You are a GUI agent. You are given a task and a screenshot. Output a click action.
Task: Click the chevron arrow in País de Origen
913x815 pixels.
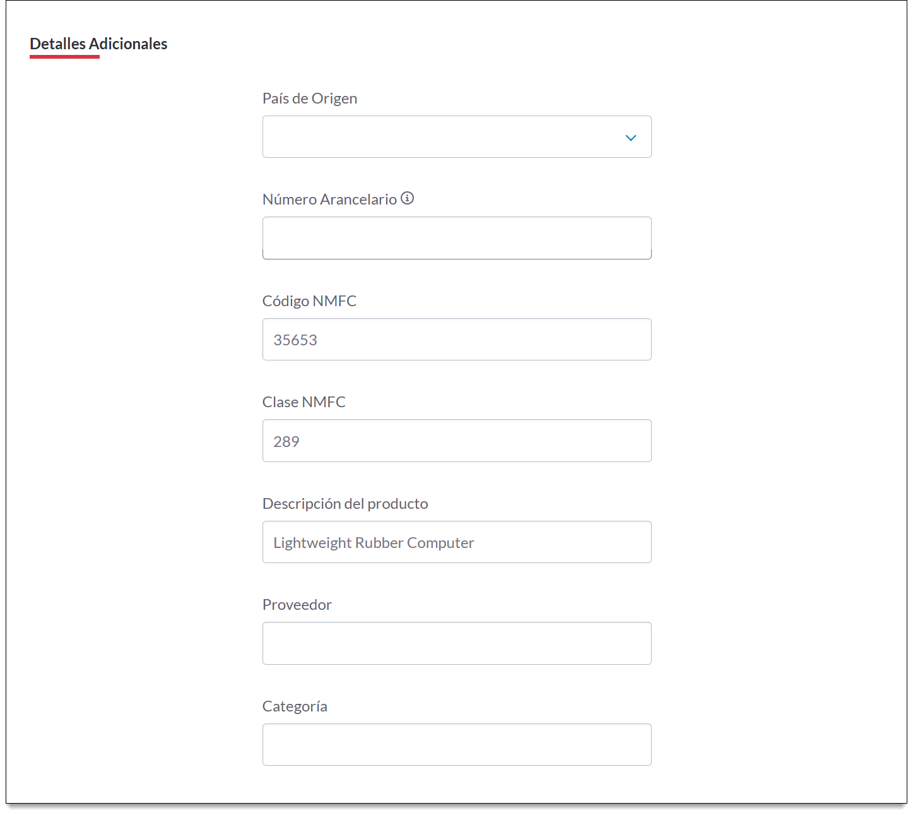tap(630, 138)
